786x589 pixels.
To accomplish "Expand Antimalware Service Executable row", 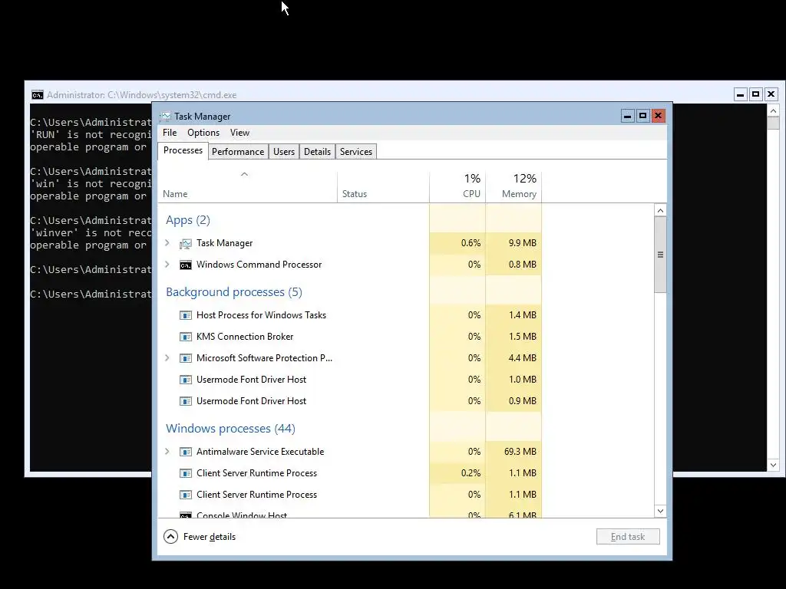I will tap(167, 452).
